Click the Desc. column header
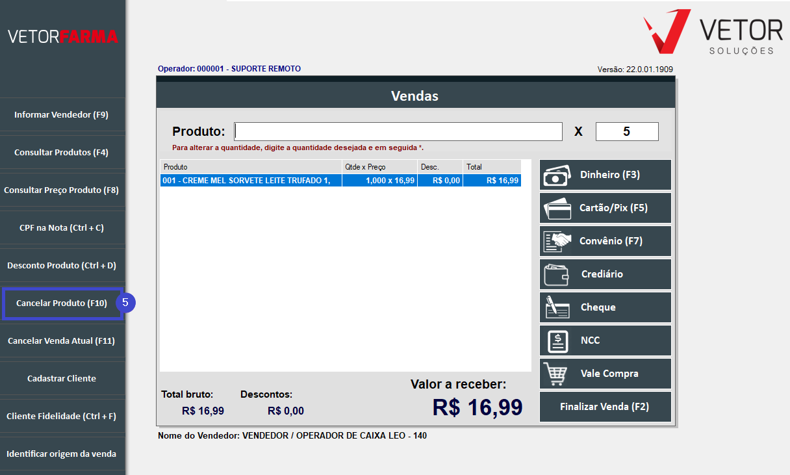Screen dimensions: 790x475 [440, 167]
